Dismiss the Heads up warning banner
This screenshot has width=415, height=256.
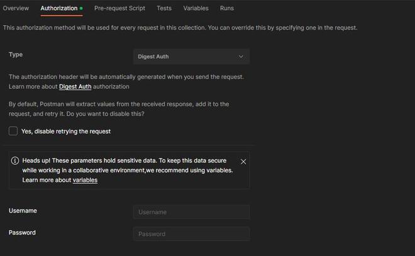pyautogui.click(x=243, y=162)
